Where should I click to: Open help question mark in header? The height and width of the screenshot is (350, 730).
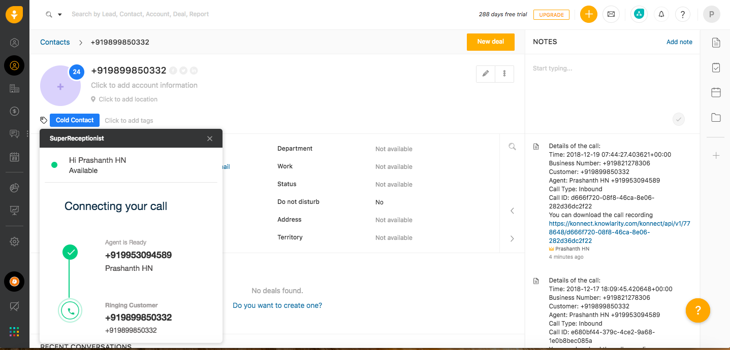coord(683,14)
